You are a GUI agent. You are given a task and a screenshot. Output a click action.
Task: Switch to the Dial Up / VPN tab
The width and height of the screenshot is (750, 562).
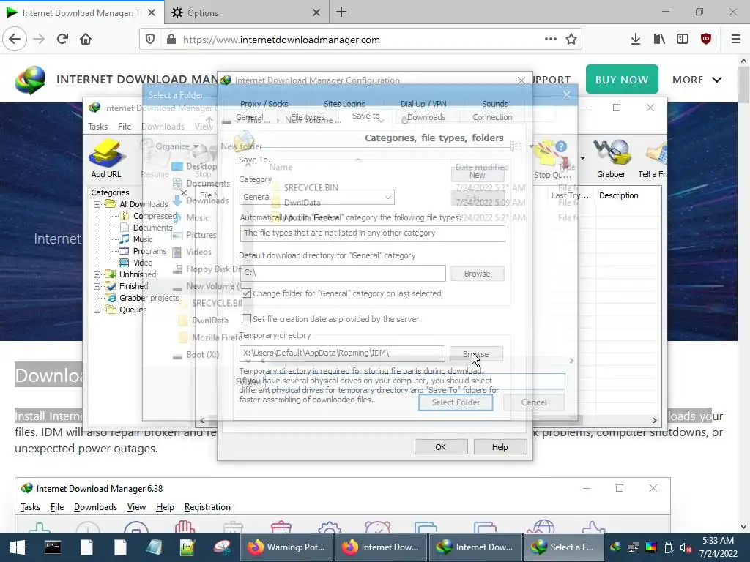[x=423, y=104]
